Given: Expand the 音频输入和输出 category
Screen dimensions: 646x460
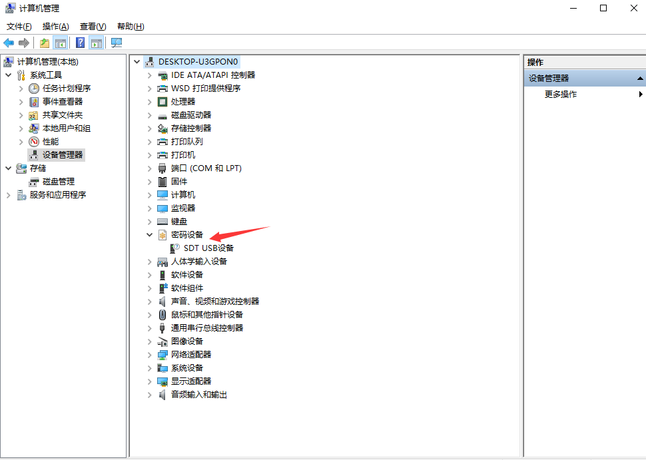Looking at the screenshot, I should click(x=150, y=395).
